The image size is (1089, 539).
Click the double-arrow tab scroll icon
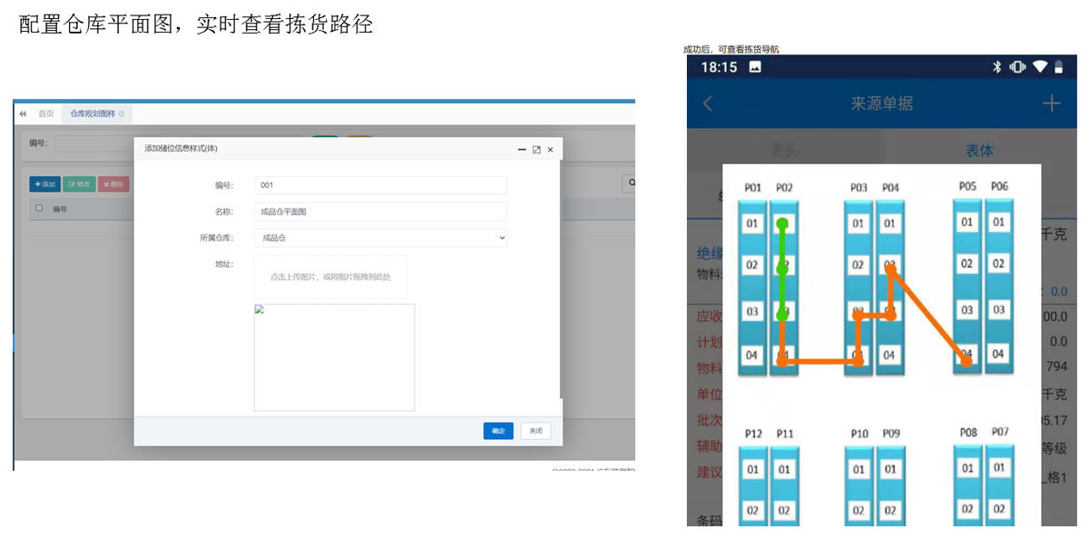click(23, 113)
